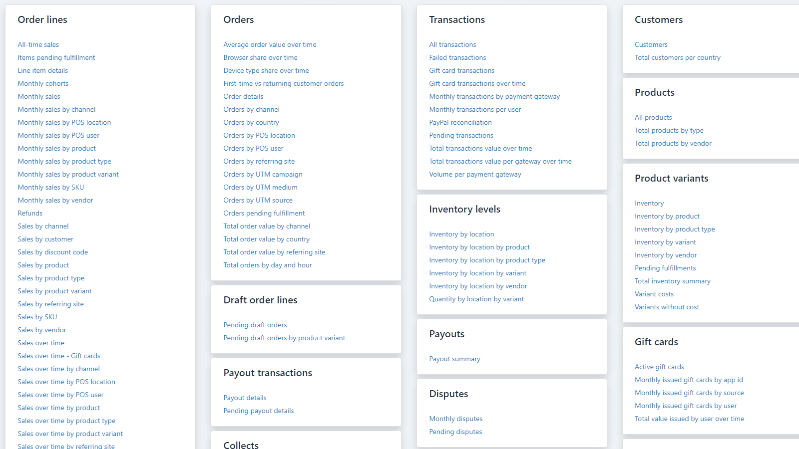Viewport: 799px width, 449px height.
Task: View Items pending fulfillment
Action: tap(56, 57)
